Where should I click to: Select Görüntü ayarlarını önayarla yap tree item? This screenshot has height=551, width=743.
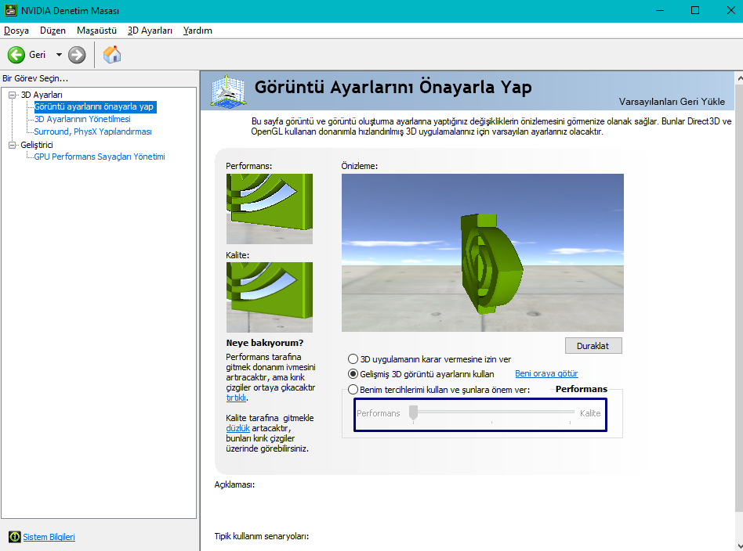[94, 106]
